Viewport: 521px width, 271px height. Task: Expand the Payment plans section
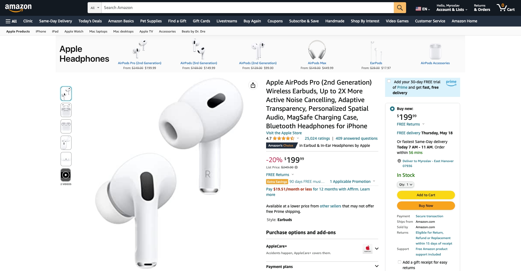coord(322,266)
